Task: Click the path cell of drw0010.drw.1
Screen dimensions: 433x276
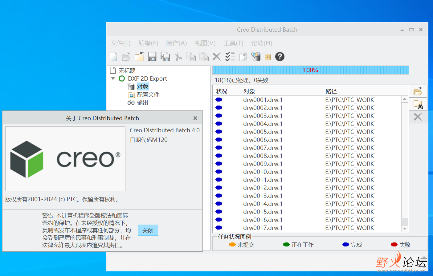Action: (349, 172)
